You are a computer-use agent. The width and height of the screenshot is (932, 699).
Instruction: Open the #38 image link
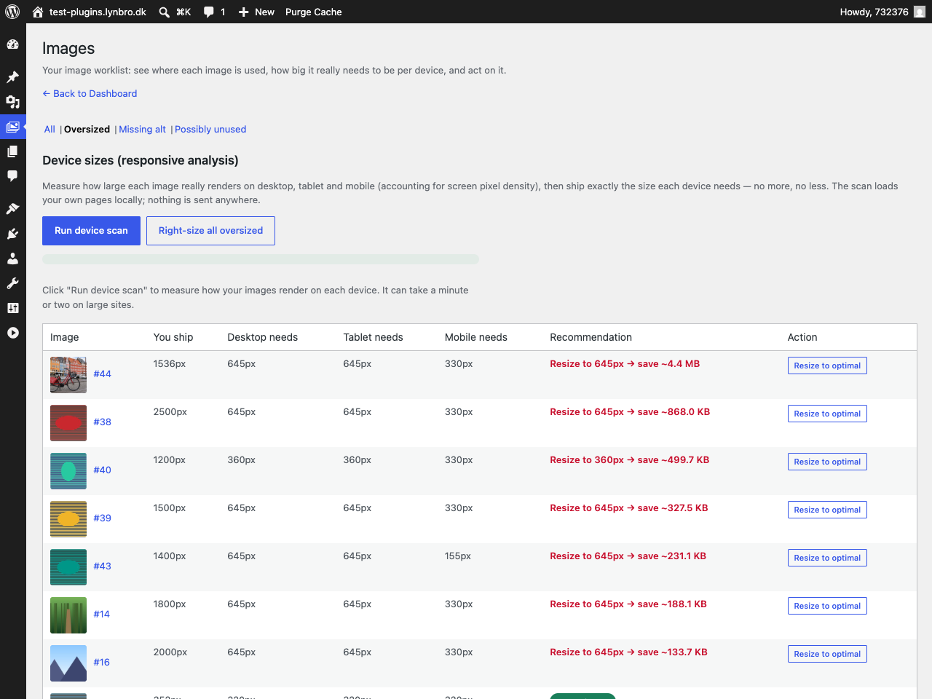click(102, 422)
